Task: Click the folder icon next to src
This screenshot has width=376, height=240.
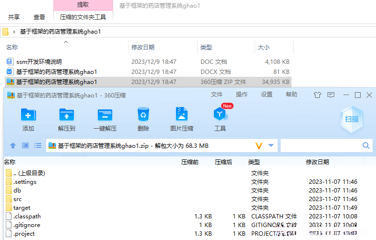Action: click(x=9, y=199)
